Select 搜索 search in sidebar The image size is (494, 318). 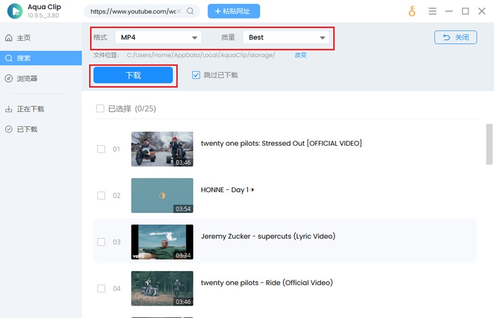(x=41, y=58)
